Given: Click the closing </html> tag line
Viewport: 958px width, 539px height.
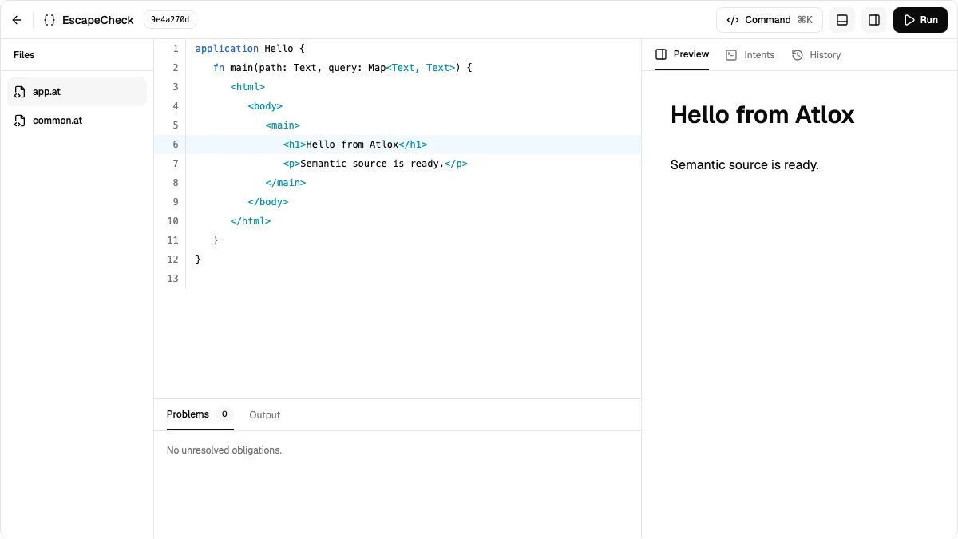Looking at the screenshot, I should coord(251,221).
